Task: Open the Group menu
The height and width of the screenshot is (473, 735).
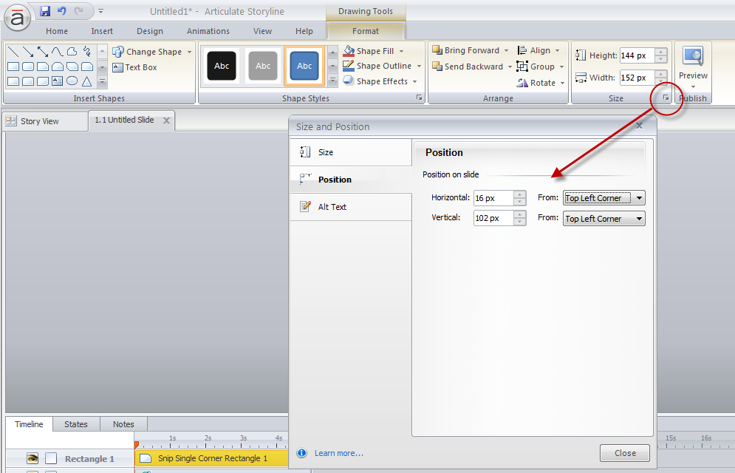Action: coord(541,67)
